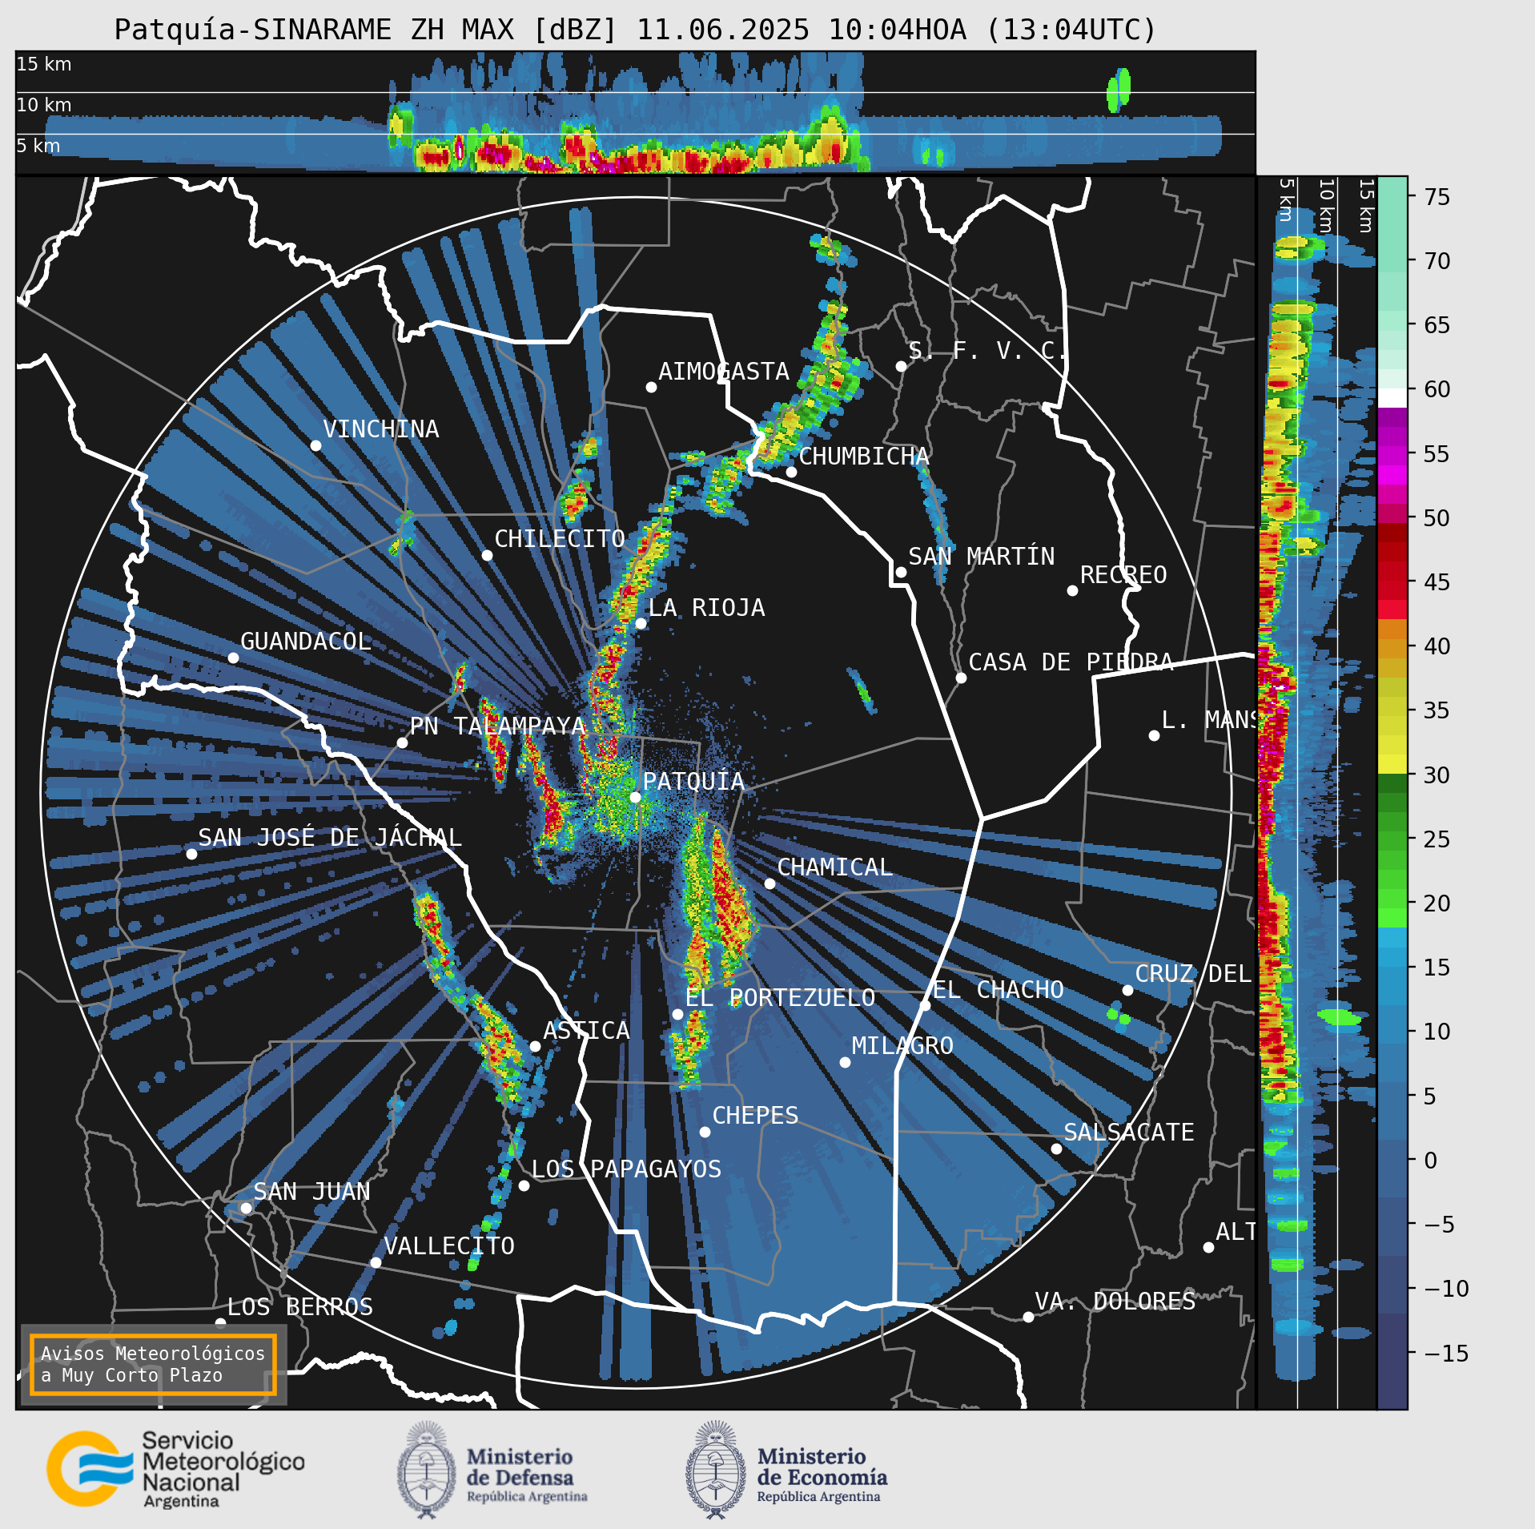Click the 75 value on the dBZ scale
Image resolution: width=1535 pixels, height=1529 pixels.
[1437, 197]
